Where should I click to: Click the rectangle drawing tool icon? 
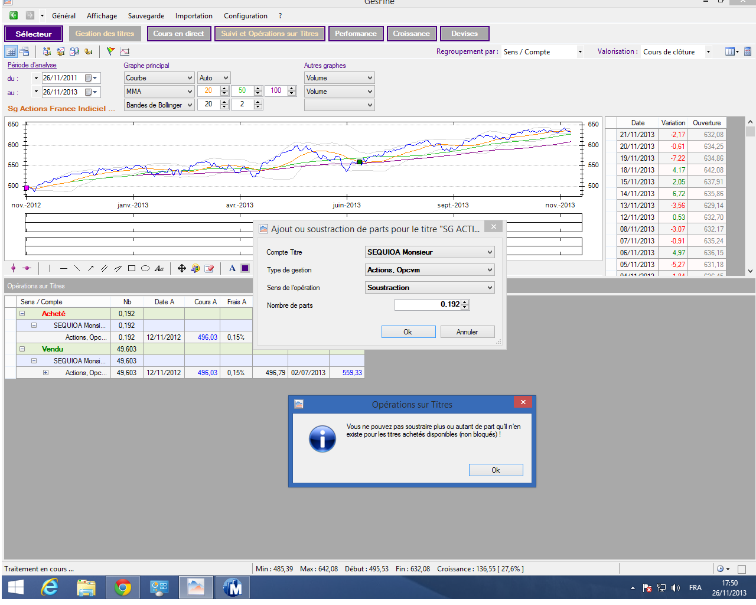pos(132,268)
